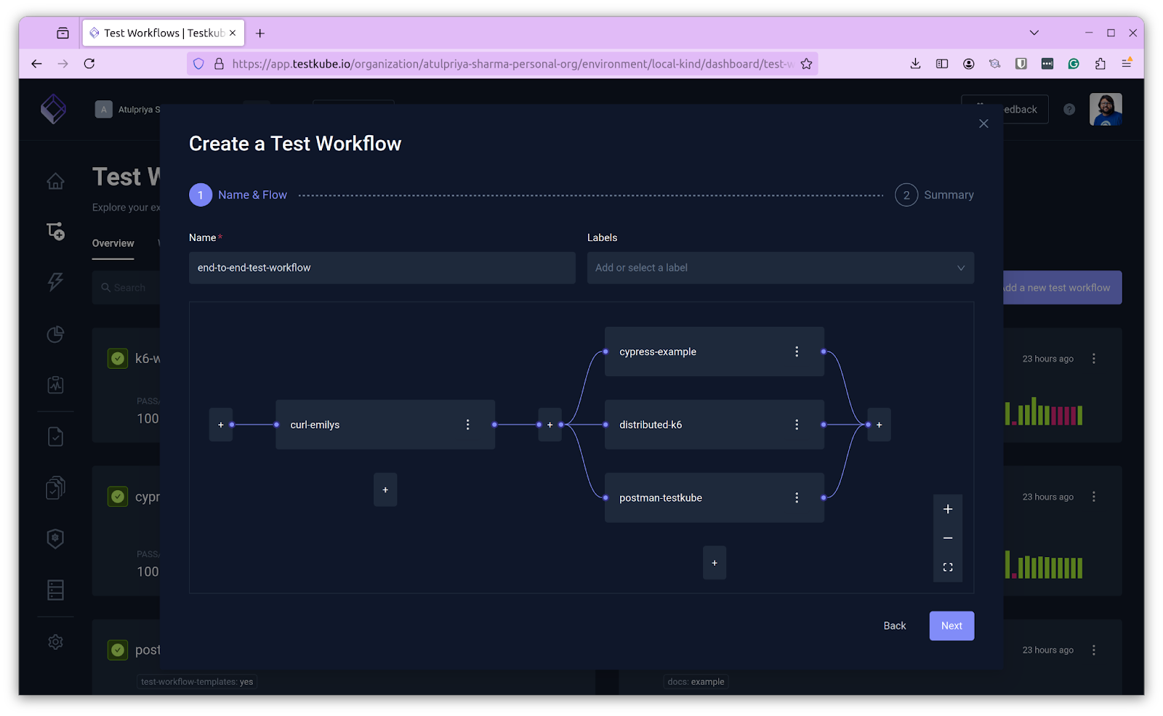Viewport: 1163px width, 716px height.
Task: Open the user profile avatar
Action: [x=1106, y=110]
